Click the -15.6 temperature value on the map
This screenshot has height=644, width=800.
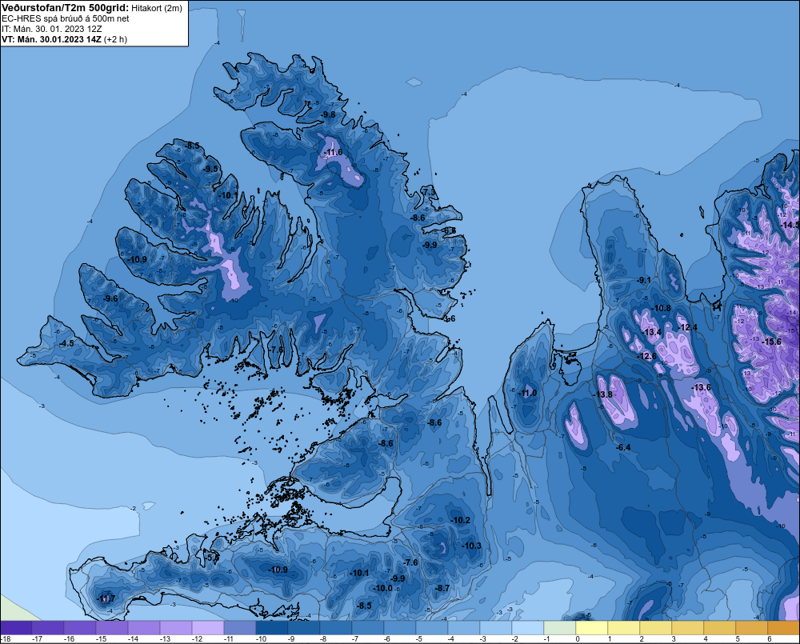pos(771,342)
